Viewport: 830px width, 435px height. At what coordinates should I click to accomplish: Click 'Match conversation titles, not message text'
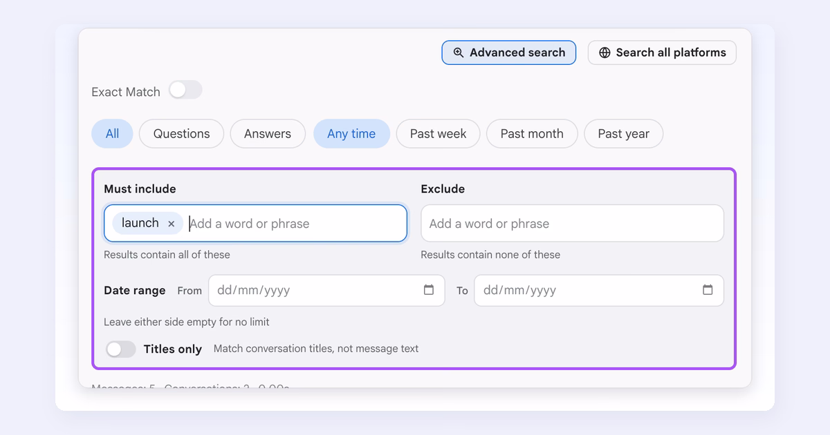pyautogui.click(x=316, y=349)
